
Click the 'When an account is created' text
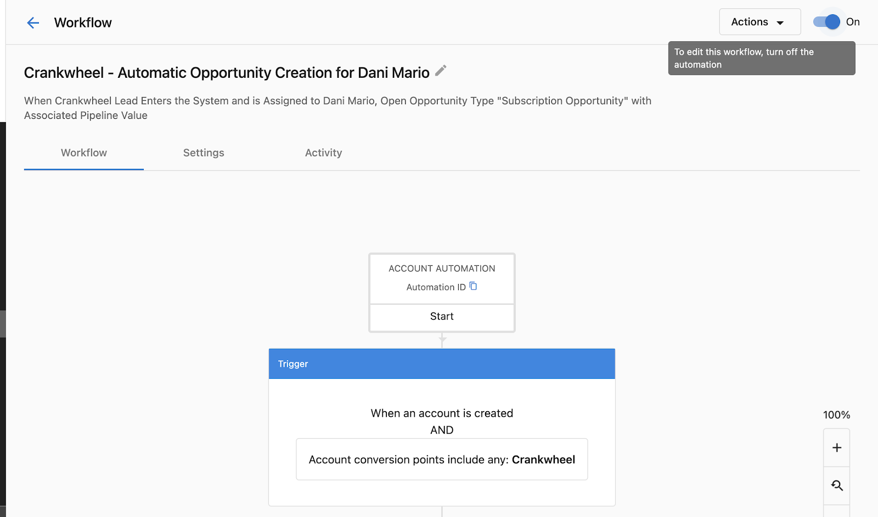pyautogui.click(x=442, y=413)
